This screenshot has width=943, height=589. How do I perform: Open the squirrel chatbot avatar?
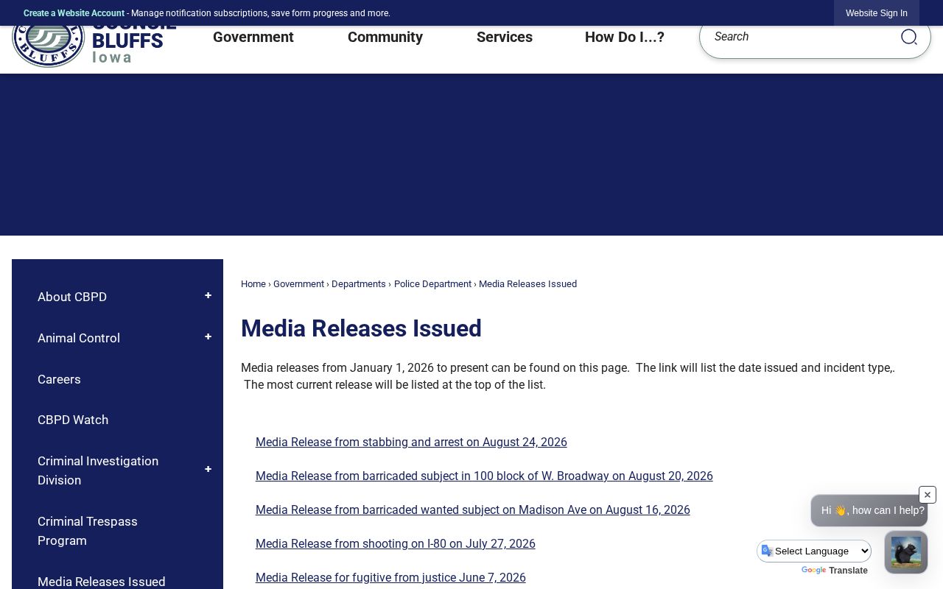click(x=906, y=552)
